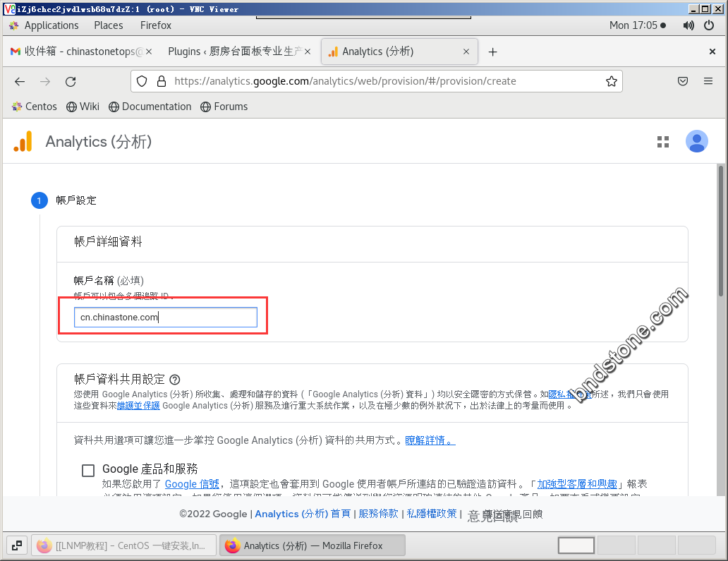This screenshot has width=728, height=561.
Task: Open the 服務條款 footer link
Action: tap(378, 514)
